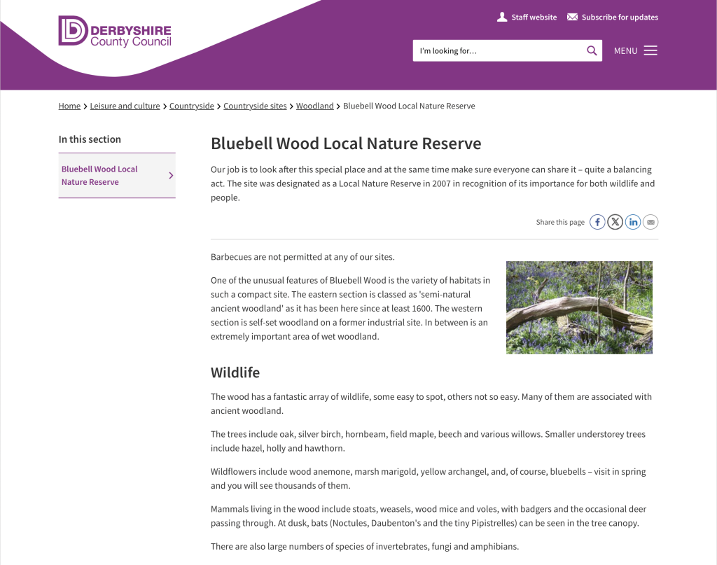
Task: Open Leisure and culture breadcrumb
Action: tap(125, 106)
